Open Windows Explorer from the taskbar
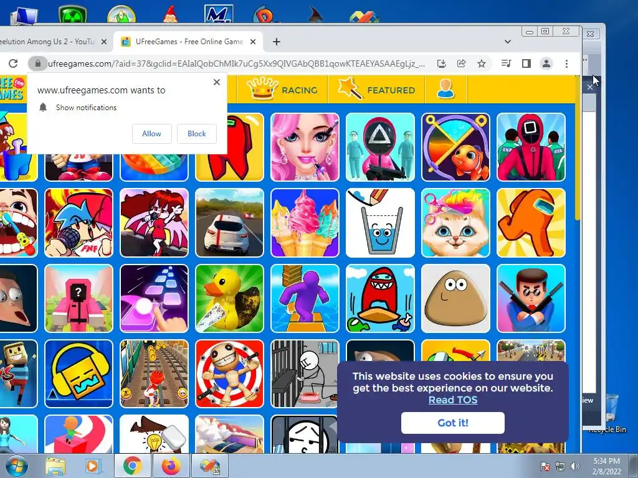 click(x=55, y=466)
